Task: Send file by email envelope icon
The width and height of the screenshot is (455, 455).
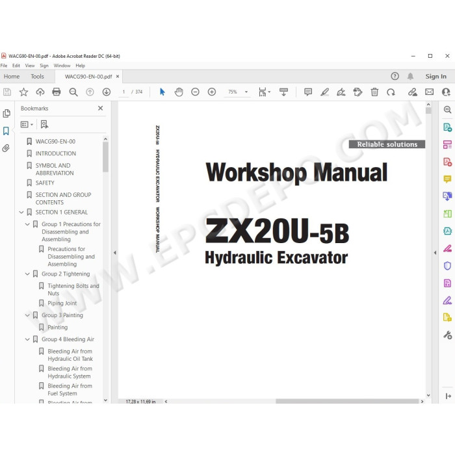Action: click(x=429, y=92)
